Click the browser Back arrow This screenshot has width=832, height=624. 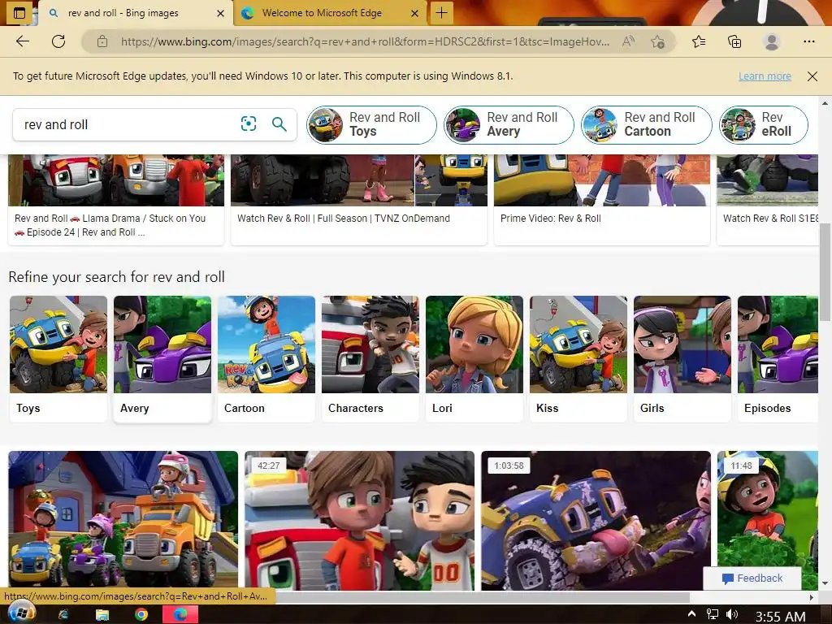point(22,41)
